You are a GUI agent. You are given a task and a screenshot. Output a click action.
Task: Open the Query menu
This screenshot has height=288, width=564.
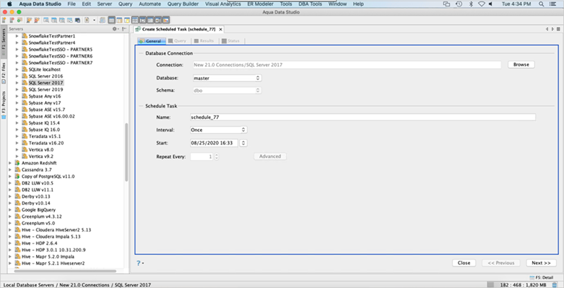point(125,4)
